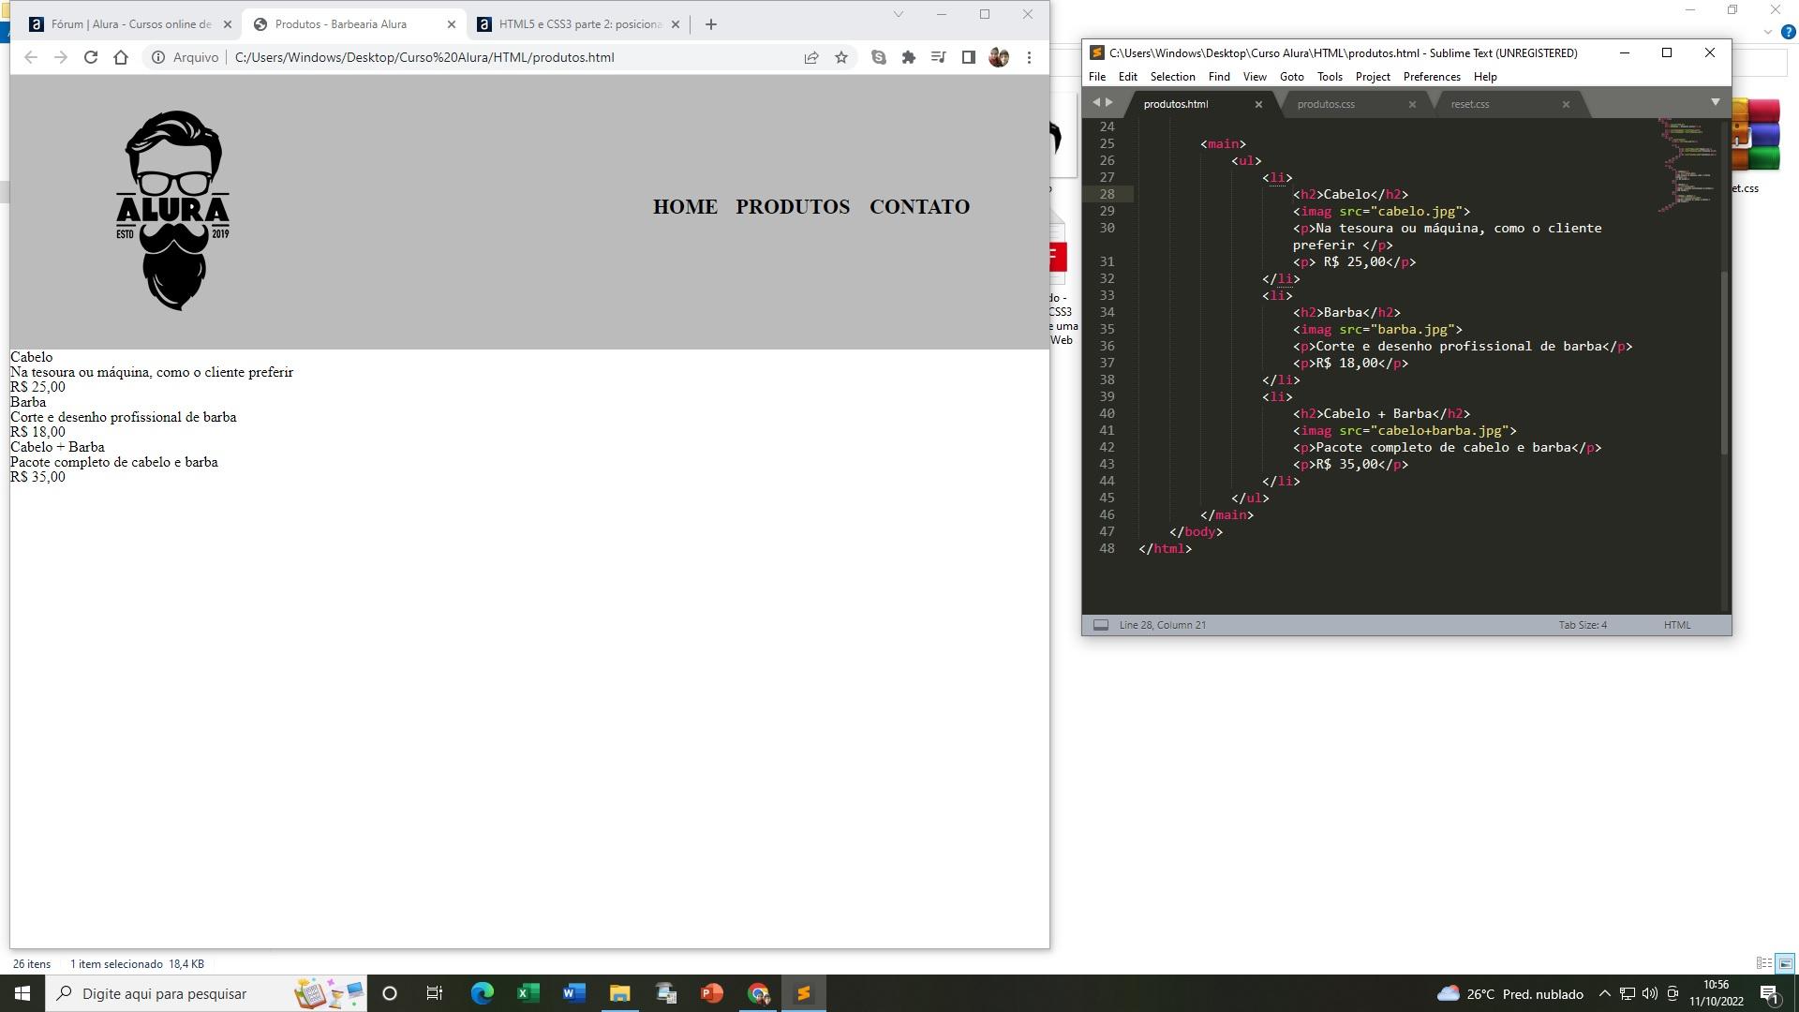The height and width of the screenshot is (1012, 1799).
Task: Close the produtos.css Sublime tab
Action: 1412,104
